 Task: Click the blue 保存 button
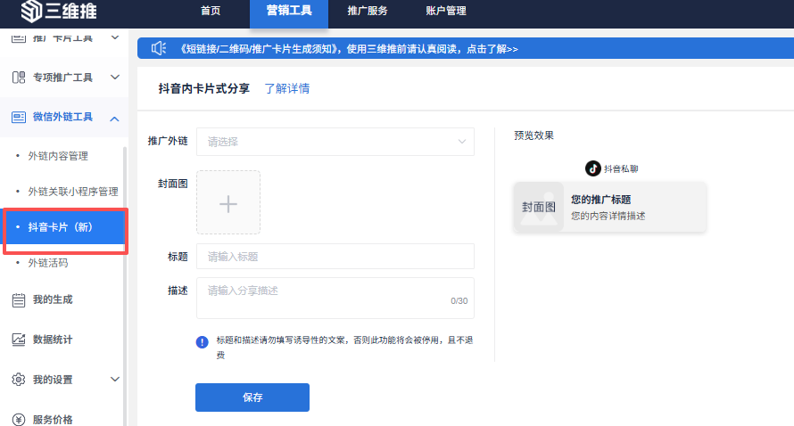pos(252,397)
